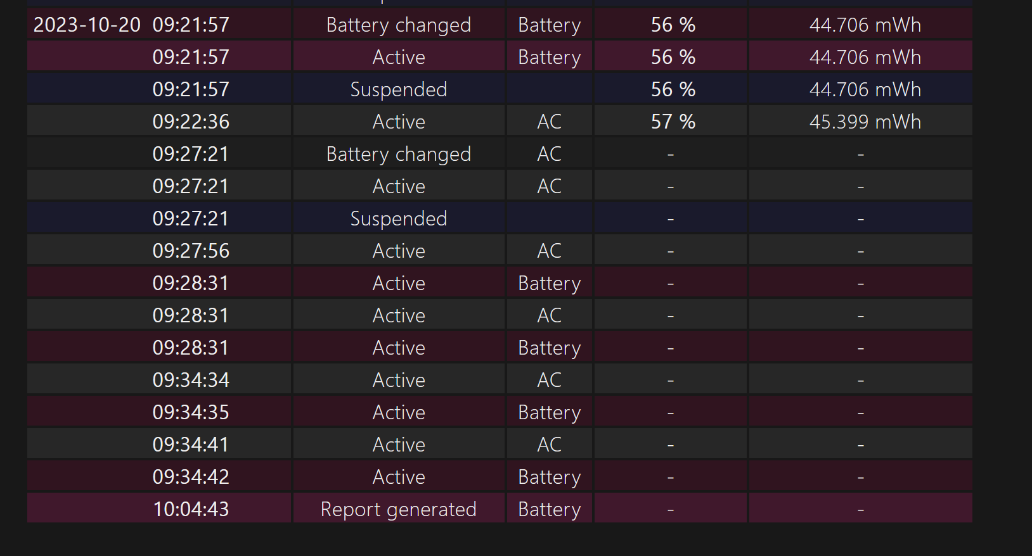Select AC source at 09:34:34
This screenshot has height=556, width=1032.
point(550,380)
